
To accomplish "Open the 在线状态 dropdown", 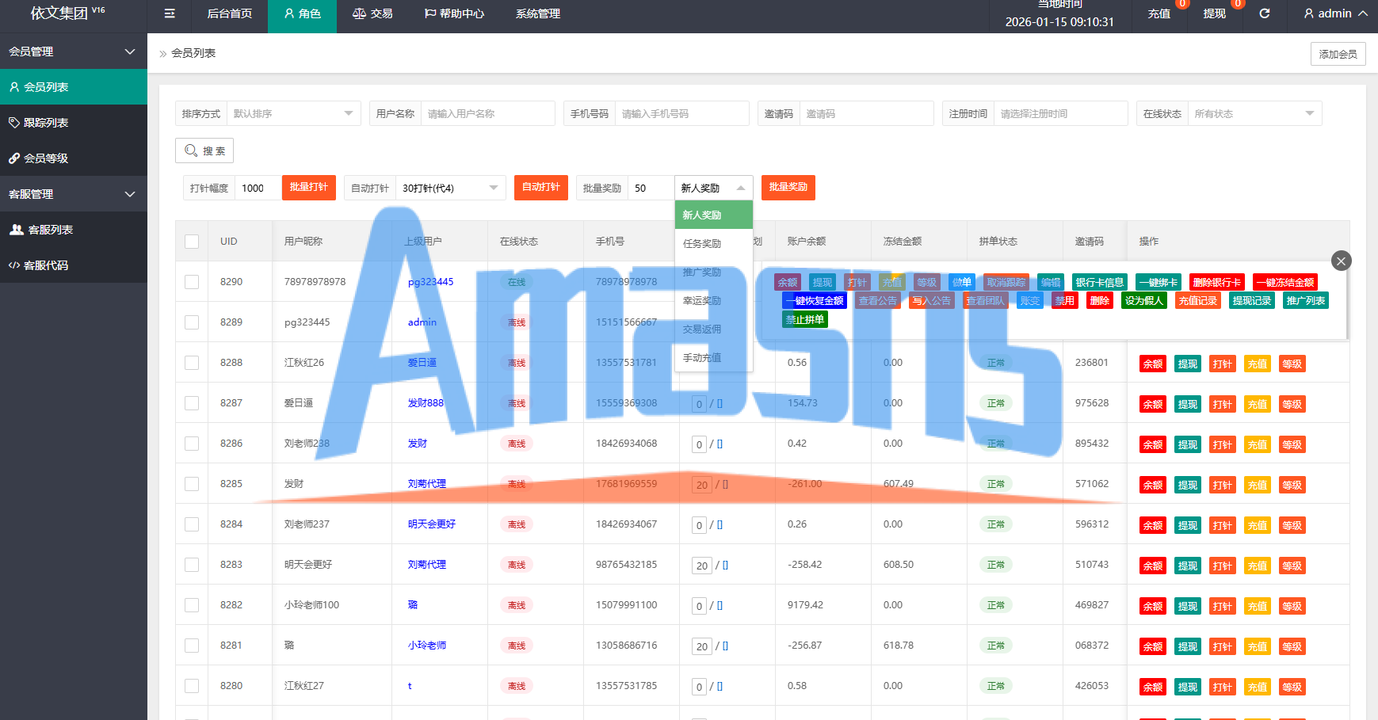I will click(x=1254, y=113).
